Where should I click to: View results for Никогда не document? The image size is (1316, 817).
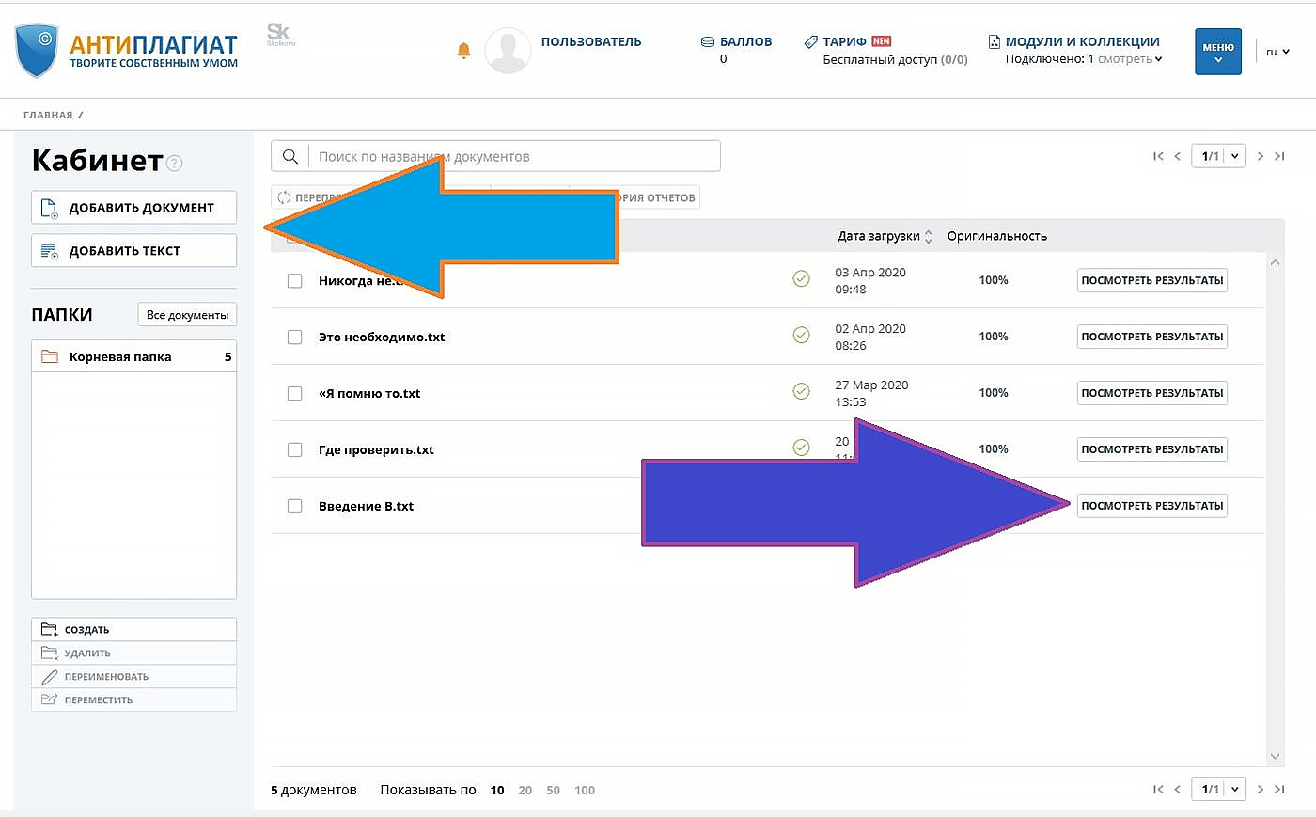[1151, 280]
